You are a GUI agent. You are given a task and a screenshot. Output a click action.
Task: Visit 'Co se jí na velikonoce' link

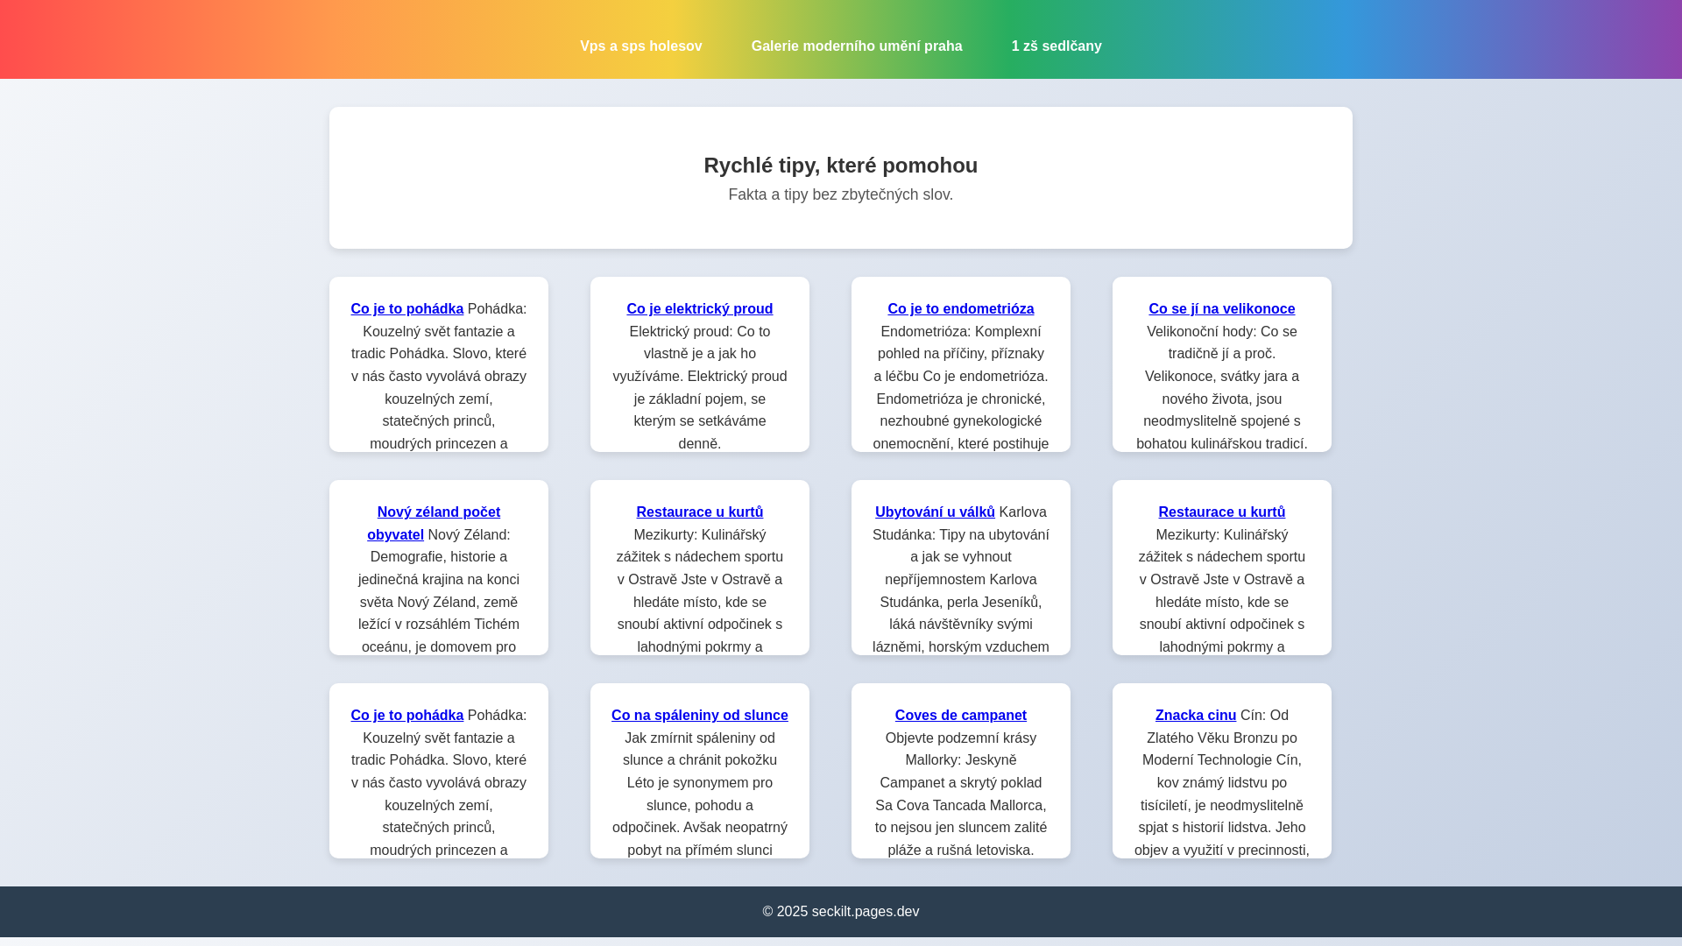pos(1222,308)
